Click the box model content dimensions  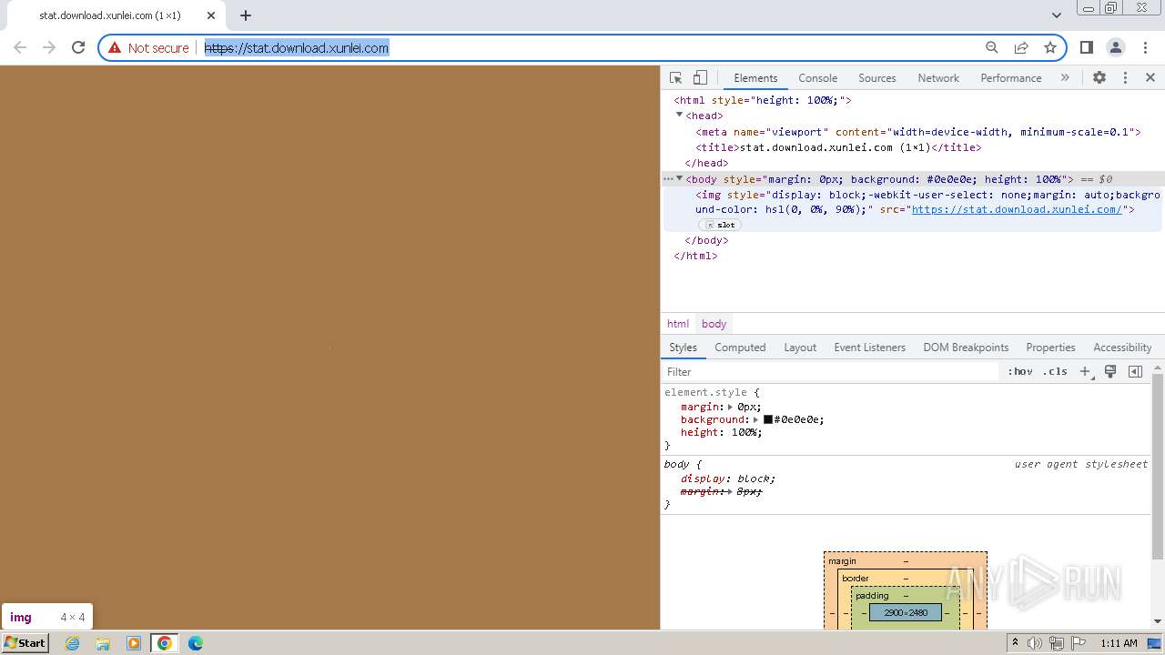tap(906, 613)
